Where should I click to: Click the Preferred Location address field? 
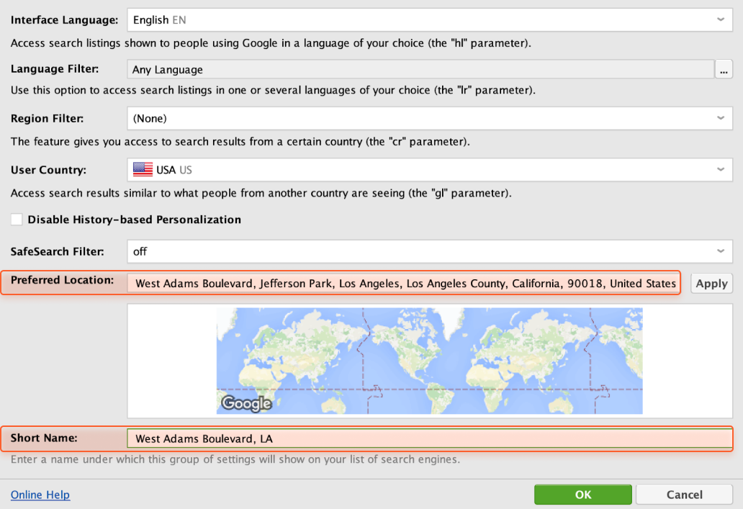point(405,284)
